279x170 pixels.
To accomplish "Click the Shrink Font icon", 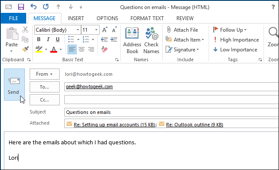I will coord(114,30).
